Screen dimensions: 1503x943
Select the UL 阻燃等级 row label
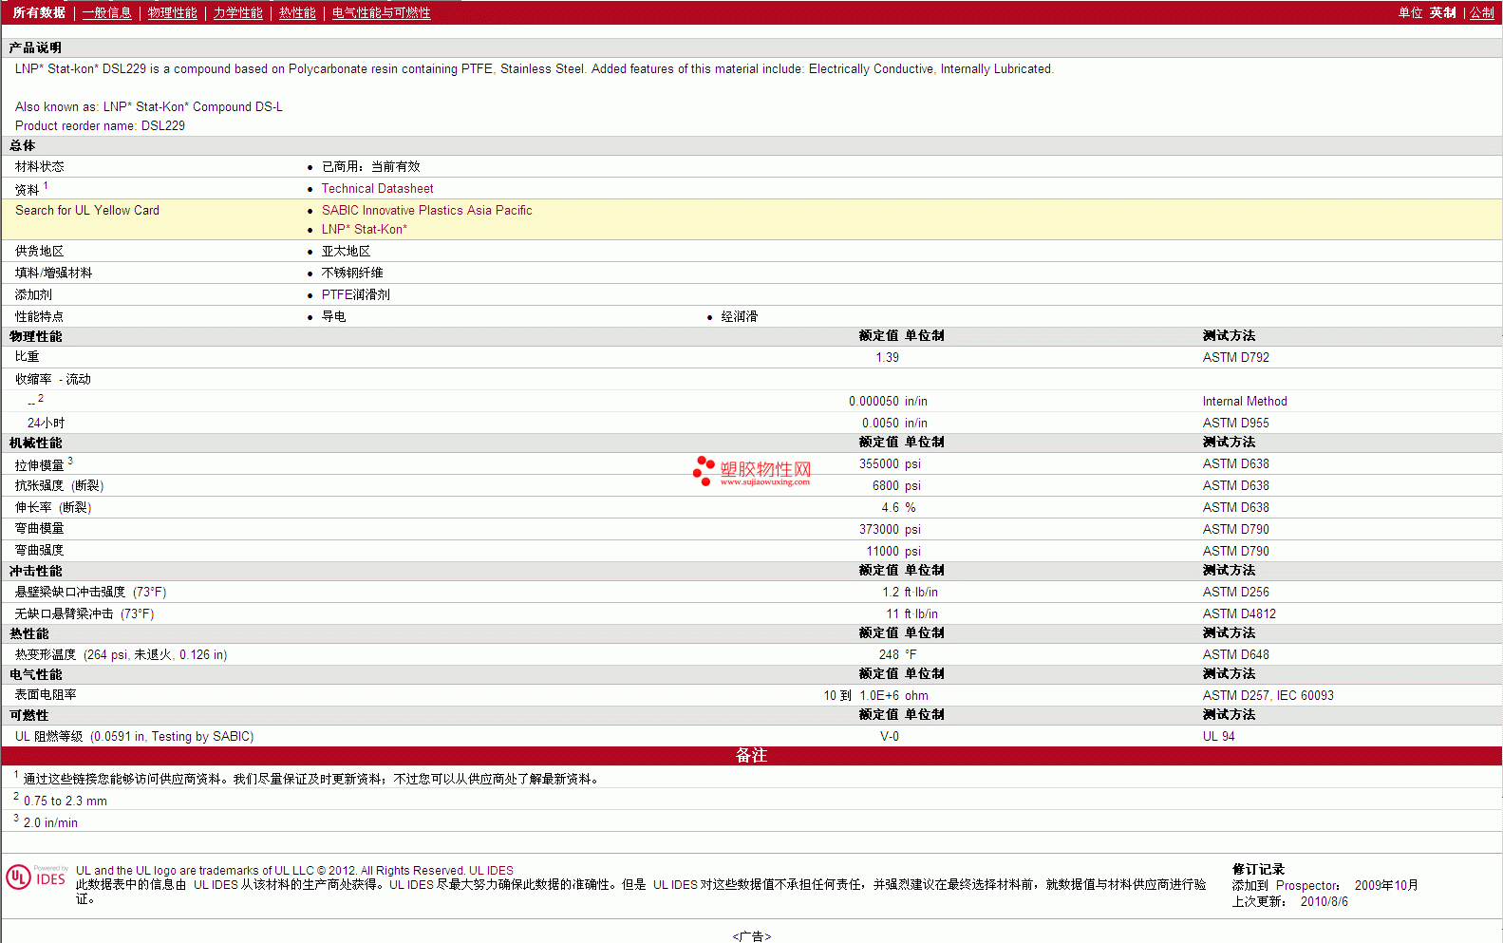point(48,737)
